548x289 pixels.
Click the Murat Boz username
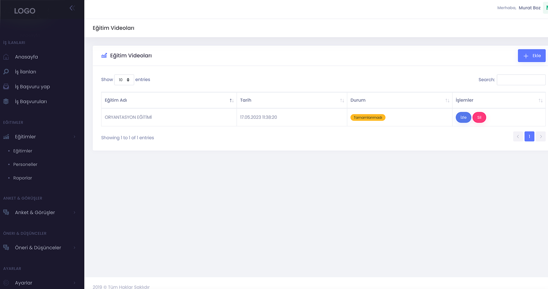530,8
